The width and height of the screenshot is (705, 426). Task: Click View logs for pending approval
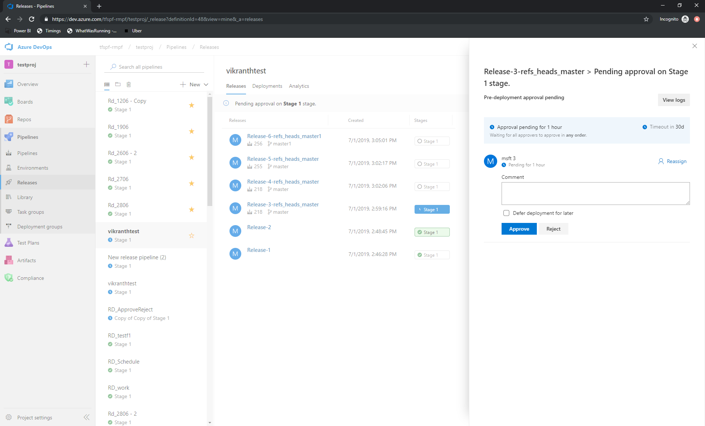[x=674, y=99]
